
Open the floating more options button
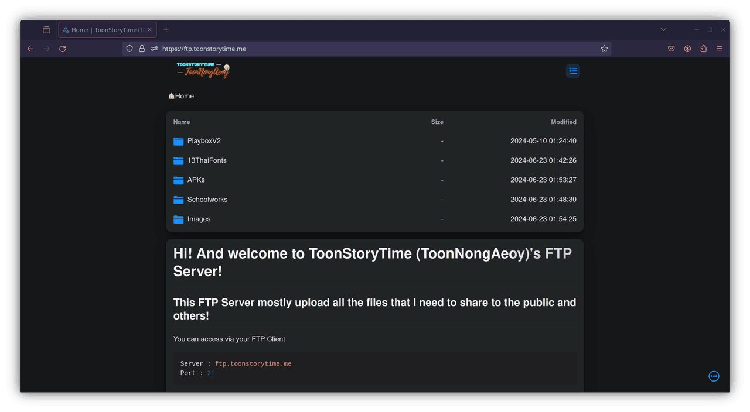point(714,376)
